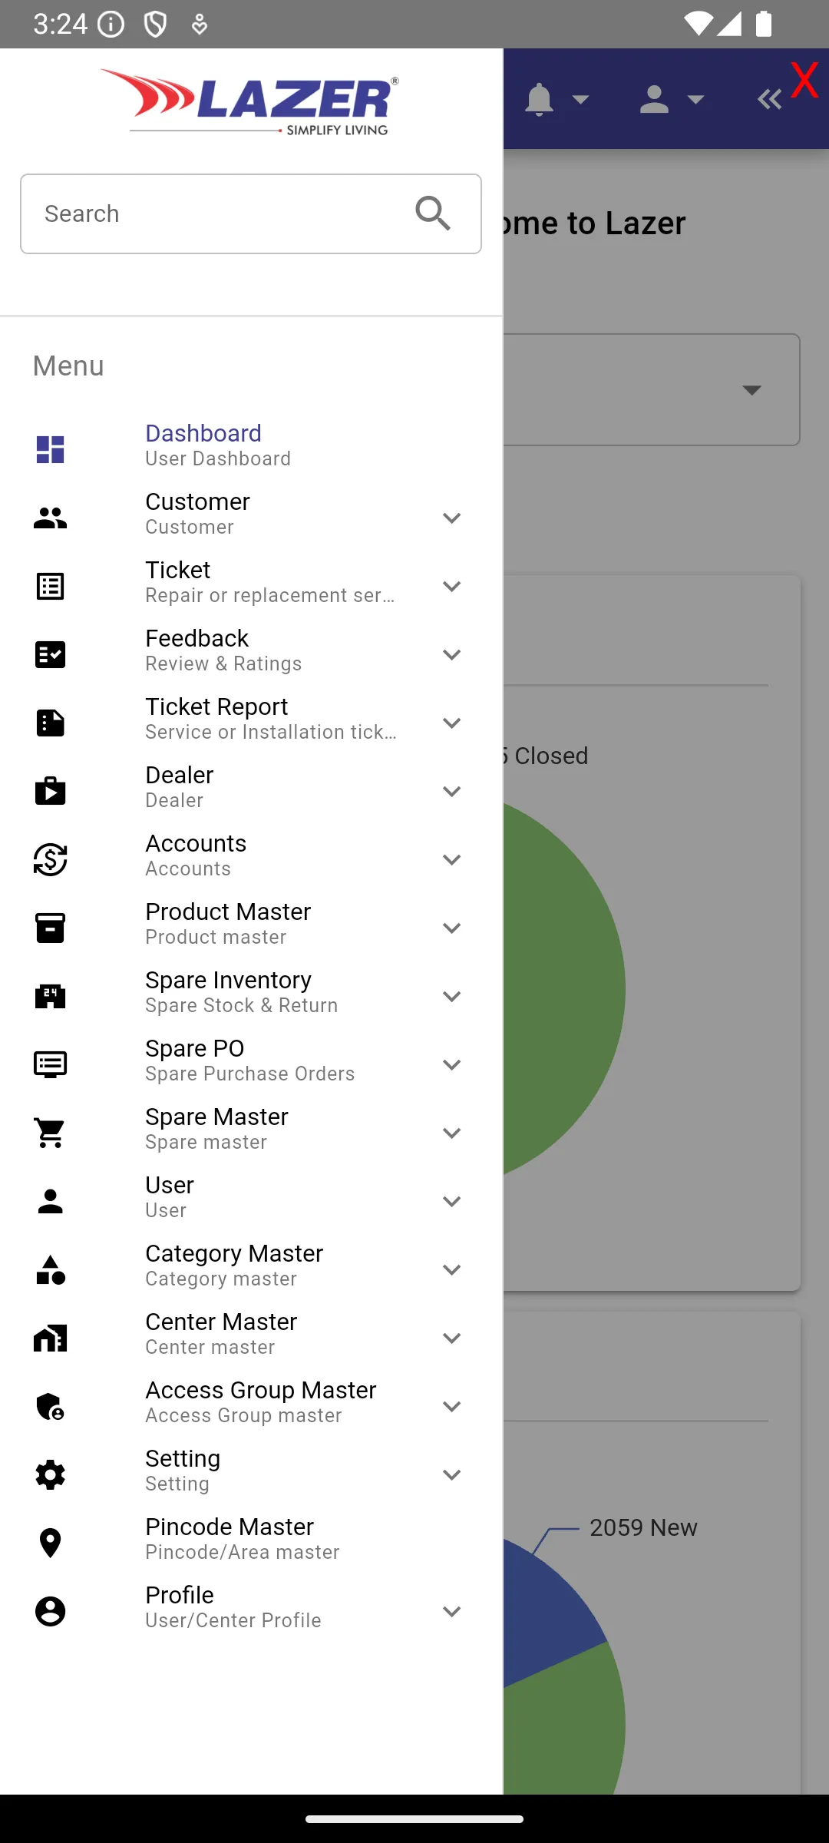Click the Dealer shop icon

pos(51,791)
